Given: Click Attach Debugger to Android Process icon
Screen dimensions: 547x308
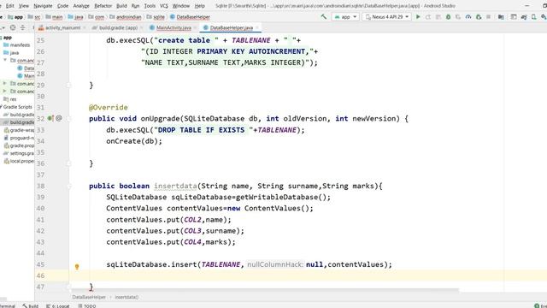Looking at the screenshot, I should click(479, 17).
